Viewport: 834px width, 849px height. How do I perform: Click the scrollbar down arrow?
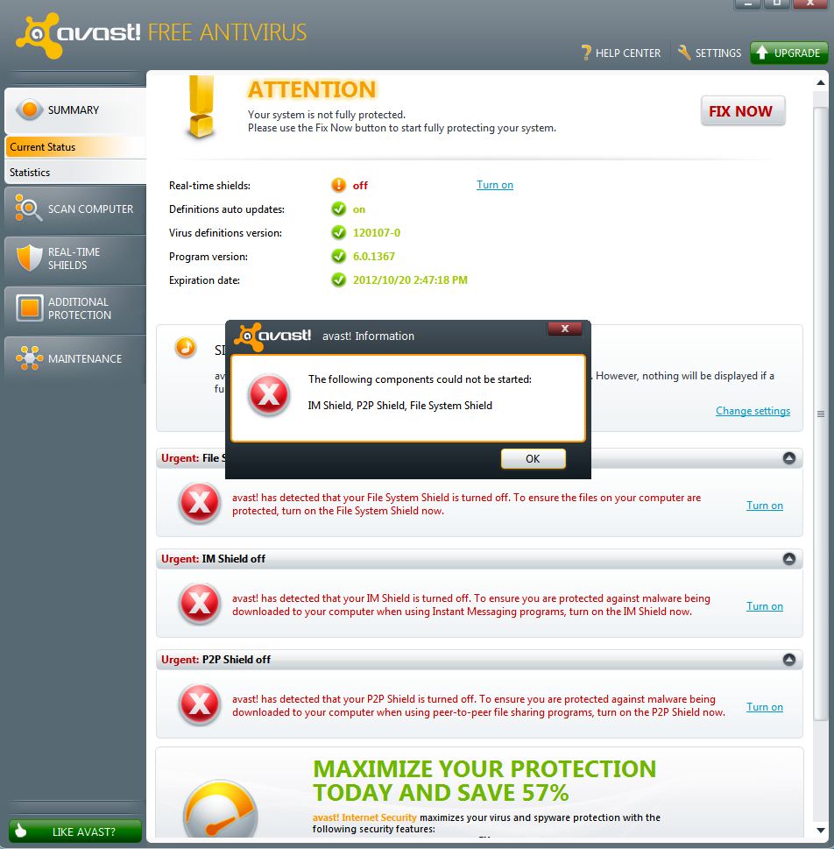tap(821, 831)
